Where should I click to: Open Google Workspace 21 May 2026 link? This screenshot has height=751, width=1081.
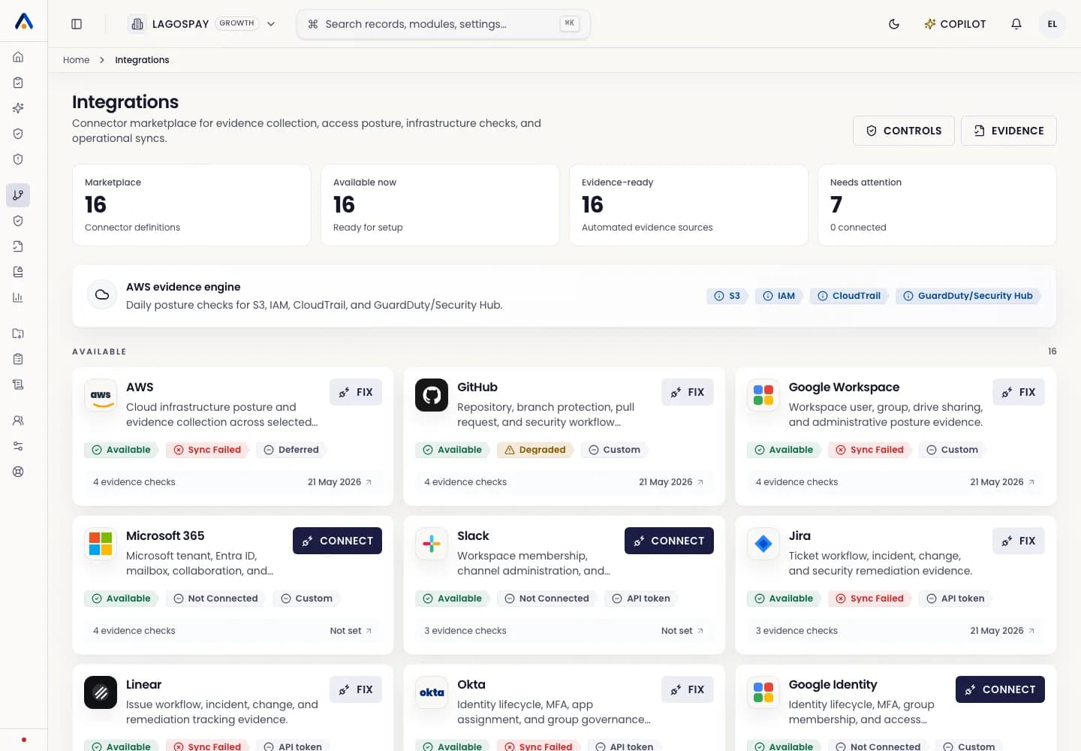pos(1003,482)
